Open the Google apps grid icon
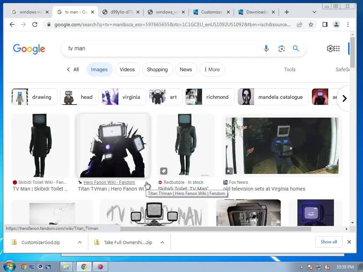Viewport: 363px width, 272px height. pyautogui.click(x=337, y=49)
